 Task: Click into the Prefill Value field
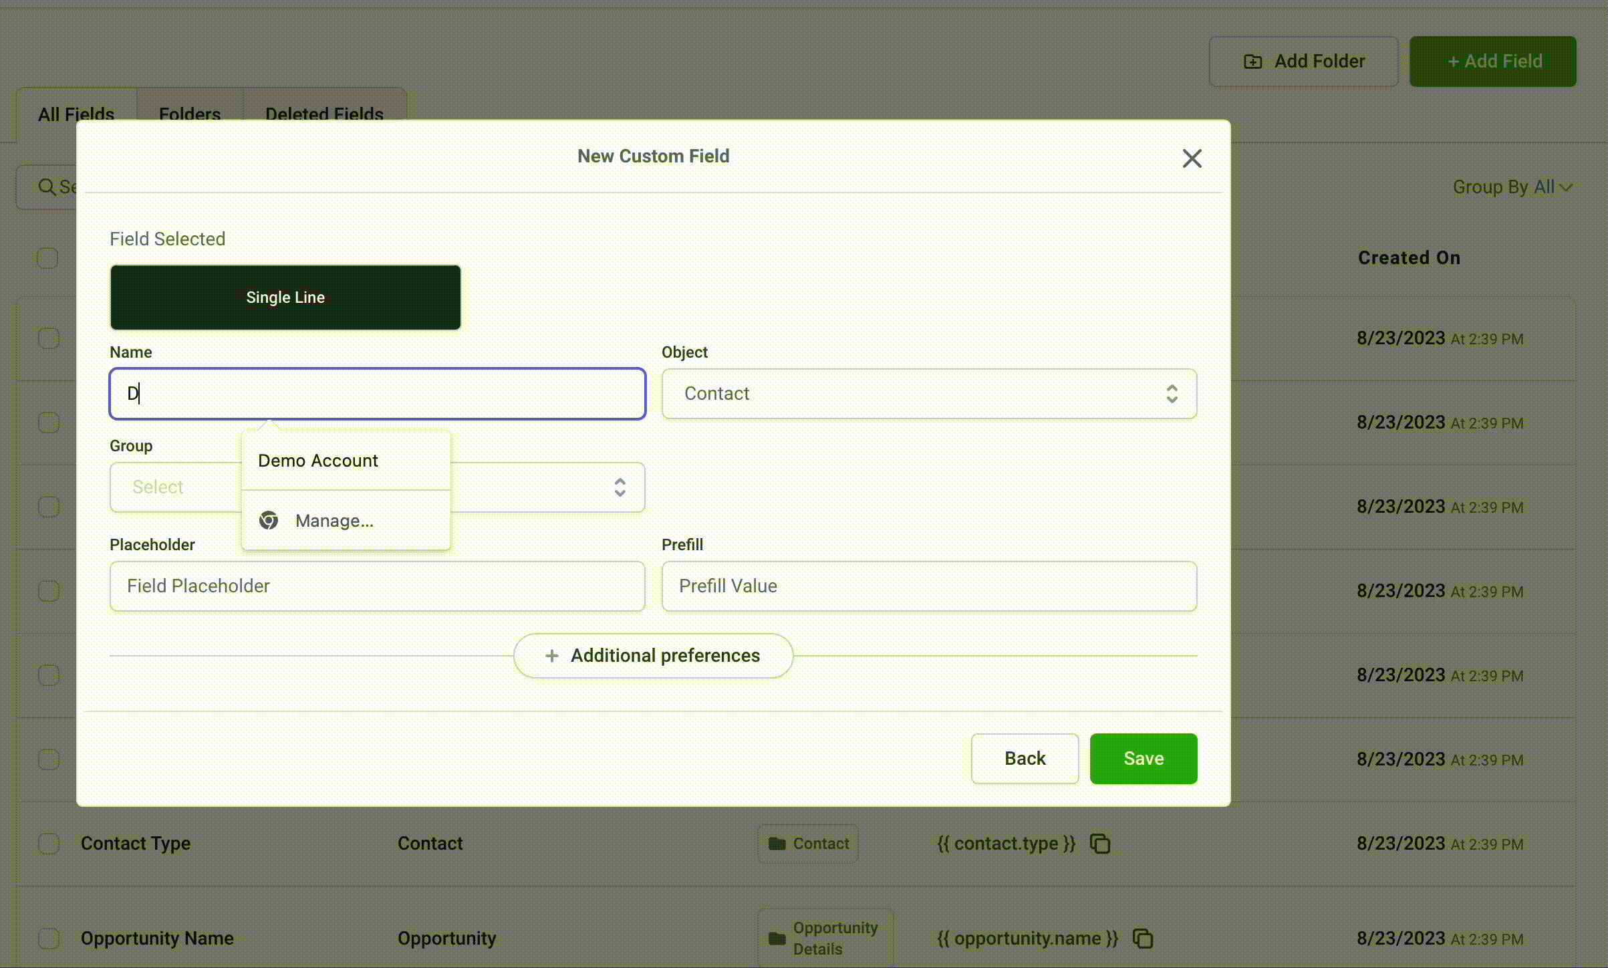point(928,586)
